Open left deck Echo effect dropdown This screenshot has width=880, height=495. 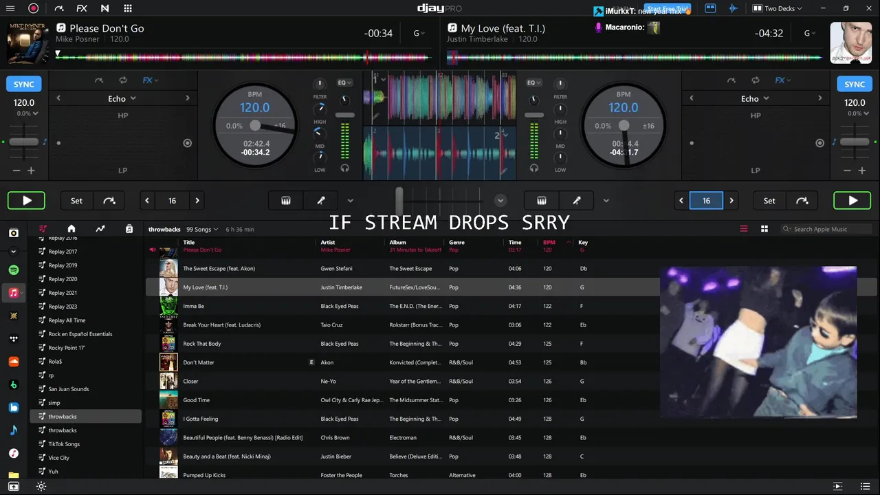(x=122, y=98)
